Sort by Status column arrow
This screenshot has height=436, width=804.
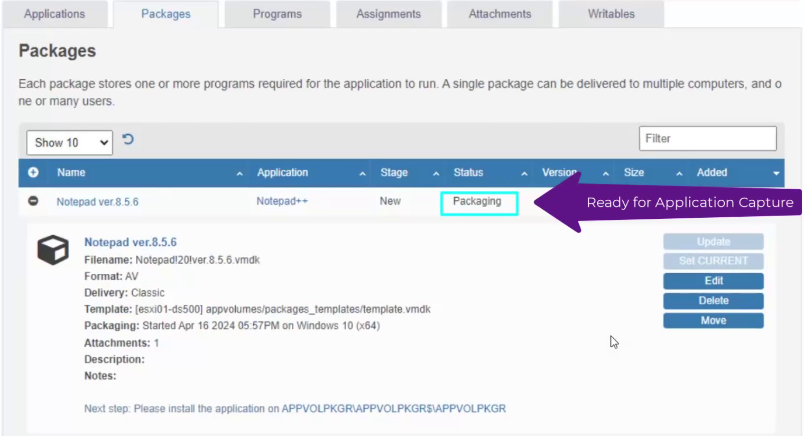pyautogui.click(x=524, y=173)
